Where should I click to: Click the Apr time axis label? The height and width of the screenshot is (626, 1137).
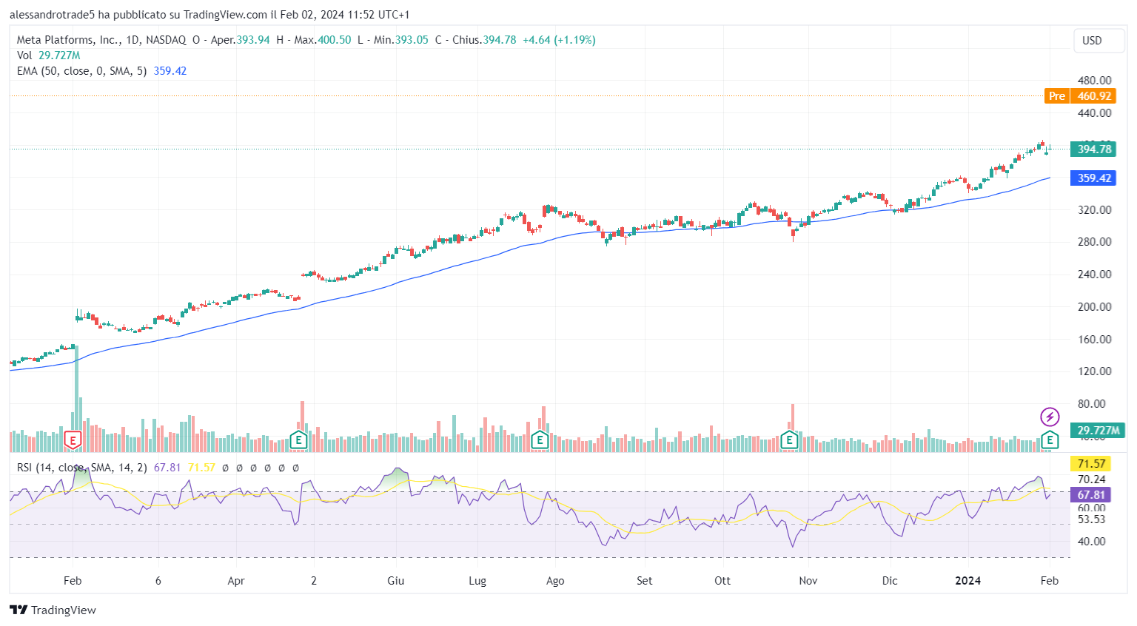[236, 581]
